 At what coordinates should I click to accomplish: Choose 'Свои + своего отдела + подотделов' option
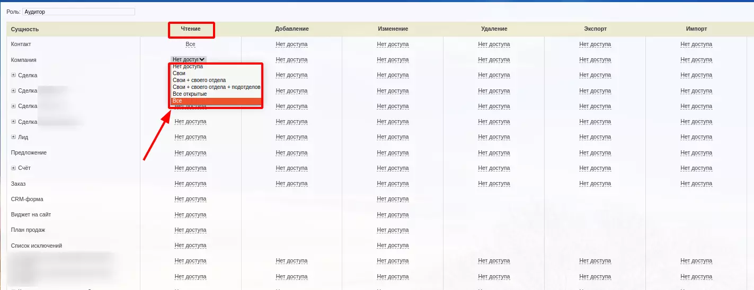pyautogui.click(x=216, y=87)
